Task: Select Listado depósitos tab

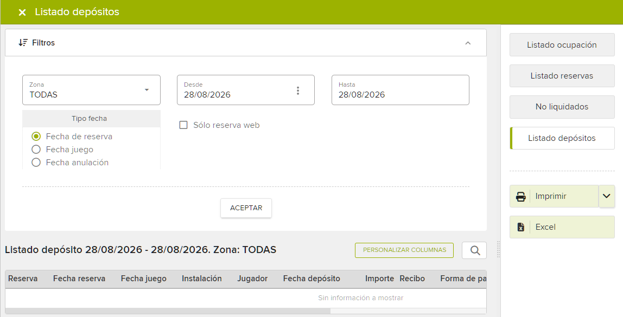Action: [562, 138]
